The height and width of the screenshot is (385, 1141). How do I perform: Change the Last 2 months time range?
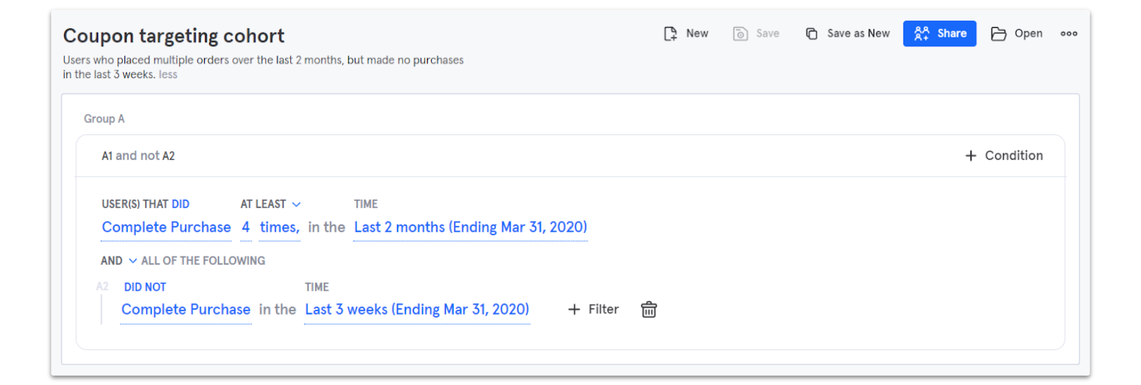click(x=470, y=227)
